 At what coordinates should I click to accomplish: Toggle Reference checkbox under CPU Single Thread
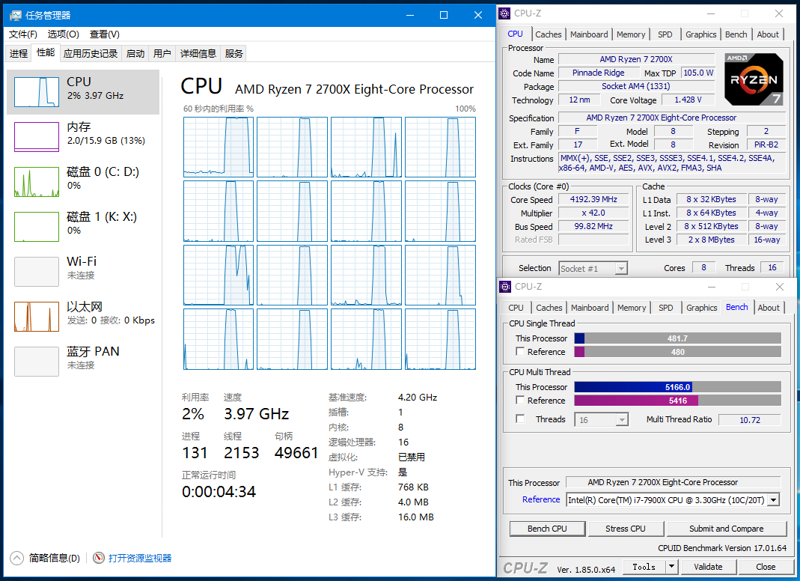coord(520,351)
